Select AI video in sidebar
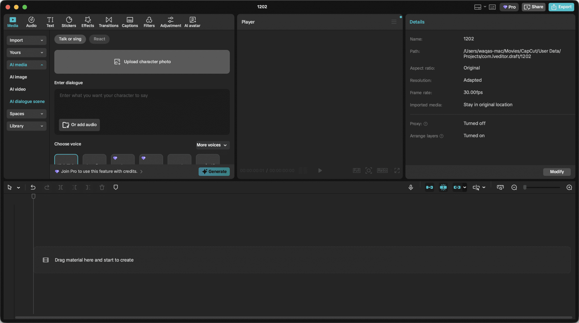 coord(18,89)
